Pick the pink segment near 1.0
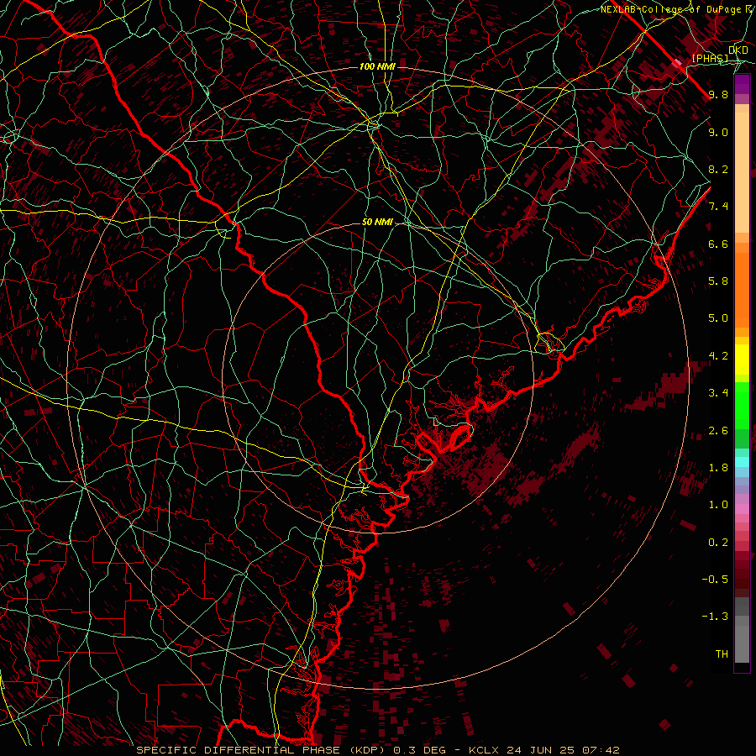Image resolution: width=756 pixels, height=756 pixels. 742,509
